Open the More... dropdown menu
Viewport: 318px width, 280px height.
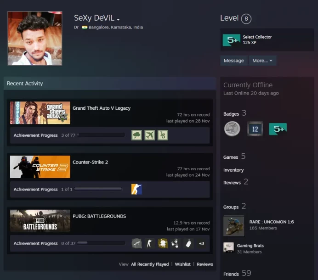262,61
